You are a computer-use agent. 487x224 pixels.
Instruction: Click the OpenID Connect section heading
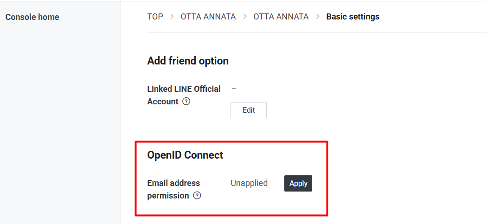[x=185, y=155]
